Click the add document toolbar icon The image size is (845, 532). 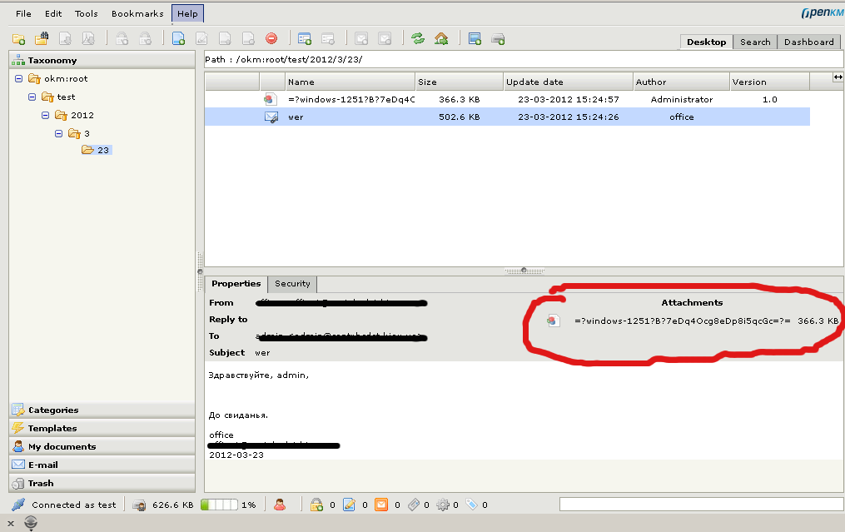178,38
